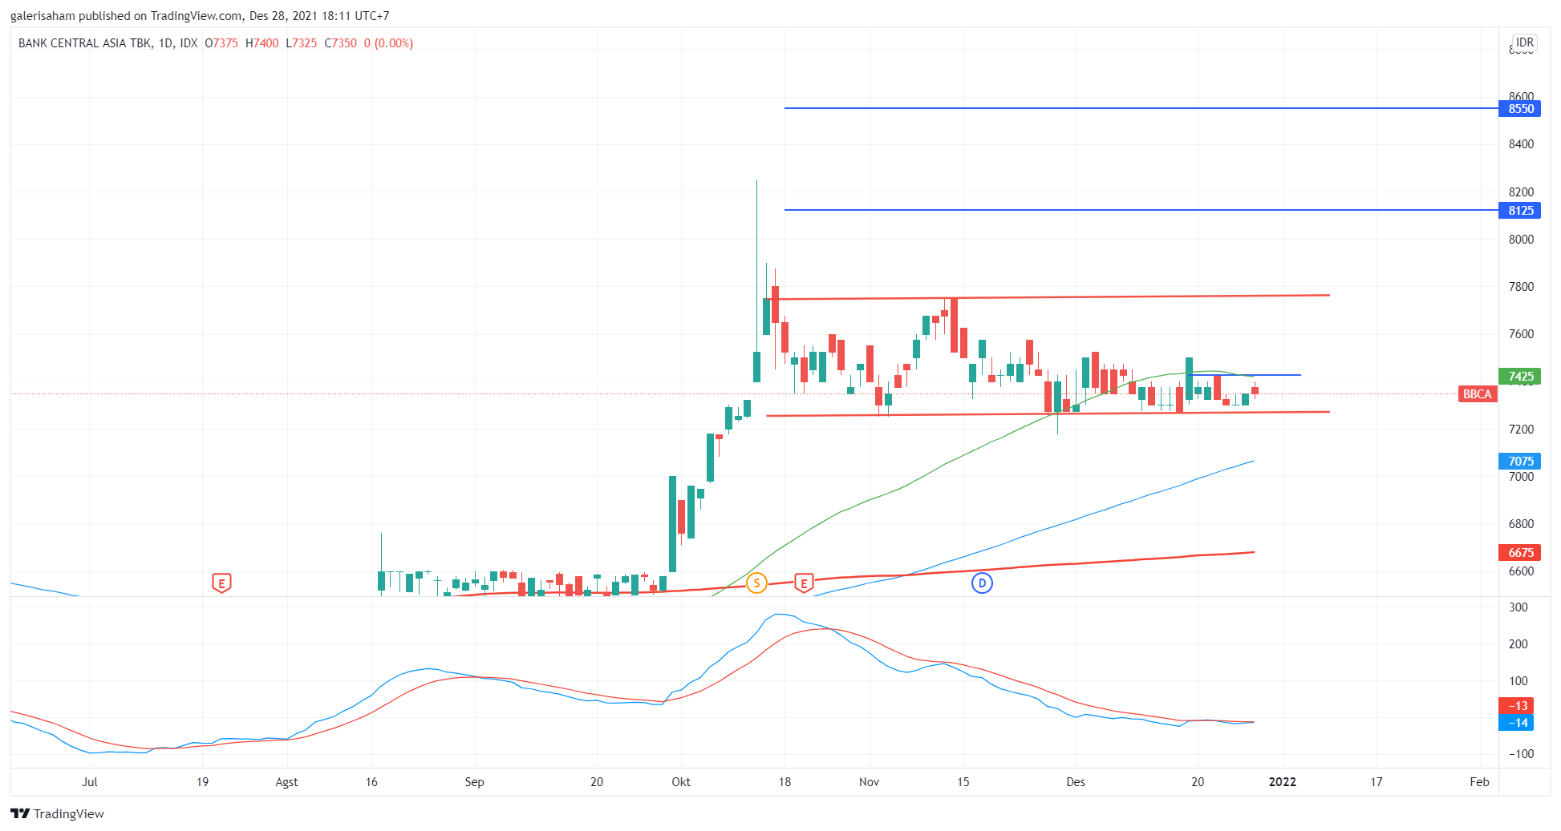The height and width of the screenshot is (831, 1561).
Task: Click the 7075 blue moving average label
Action: [x=1520, y=462]
